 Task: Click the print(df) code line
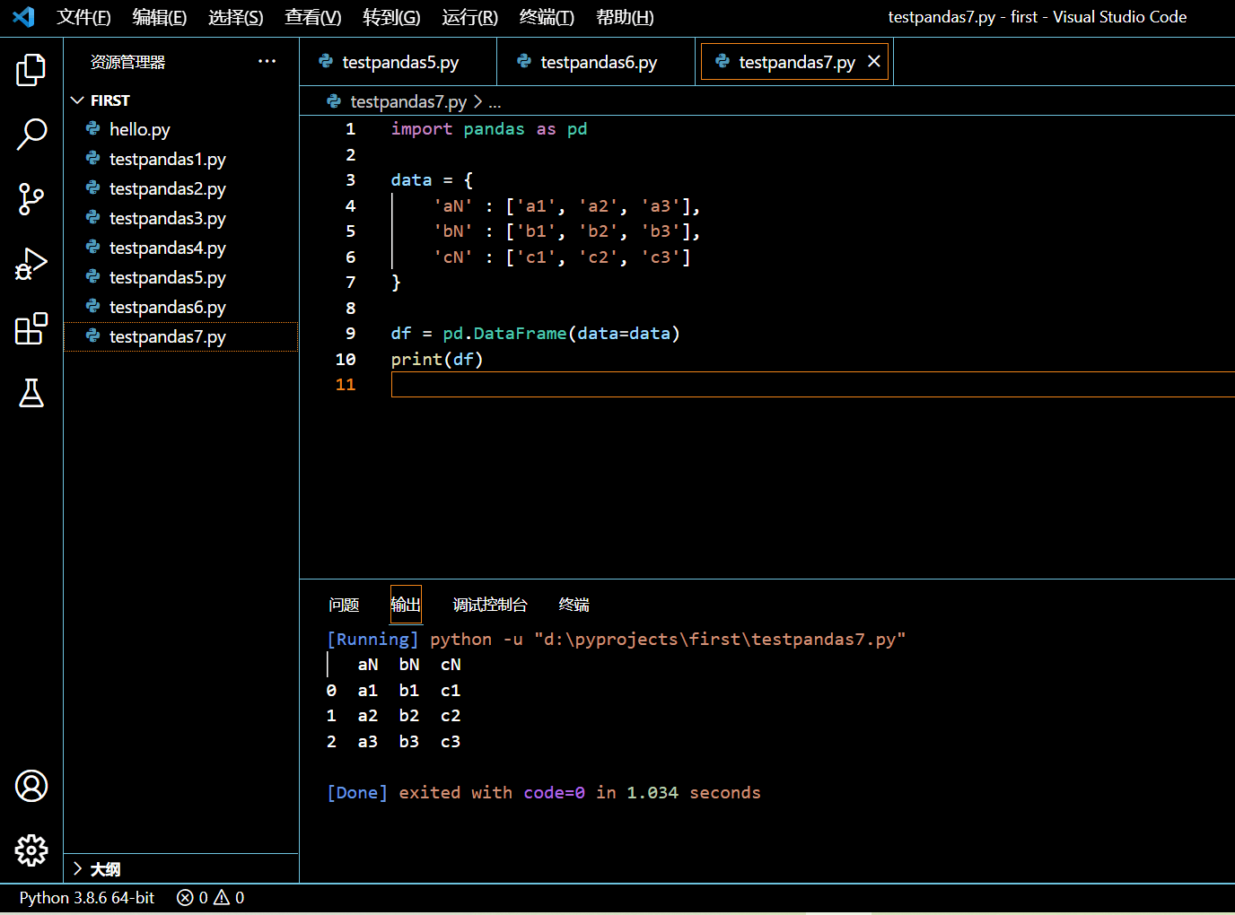pyautogui.click(x=437, y=359)
